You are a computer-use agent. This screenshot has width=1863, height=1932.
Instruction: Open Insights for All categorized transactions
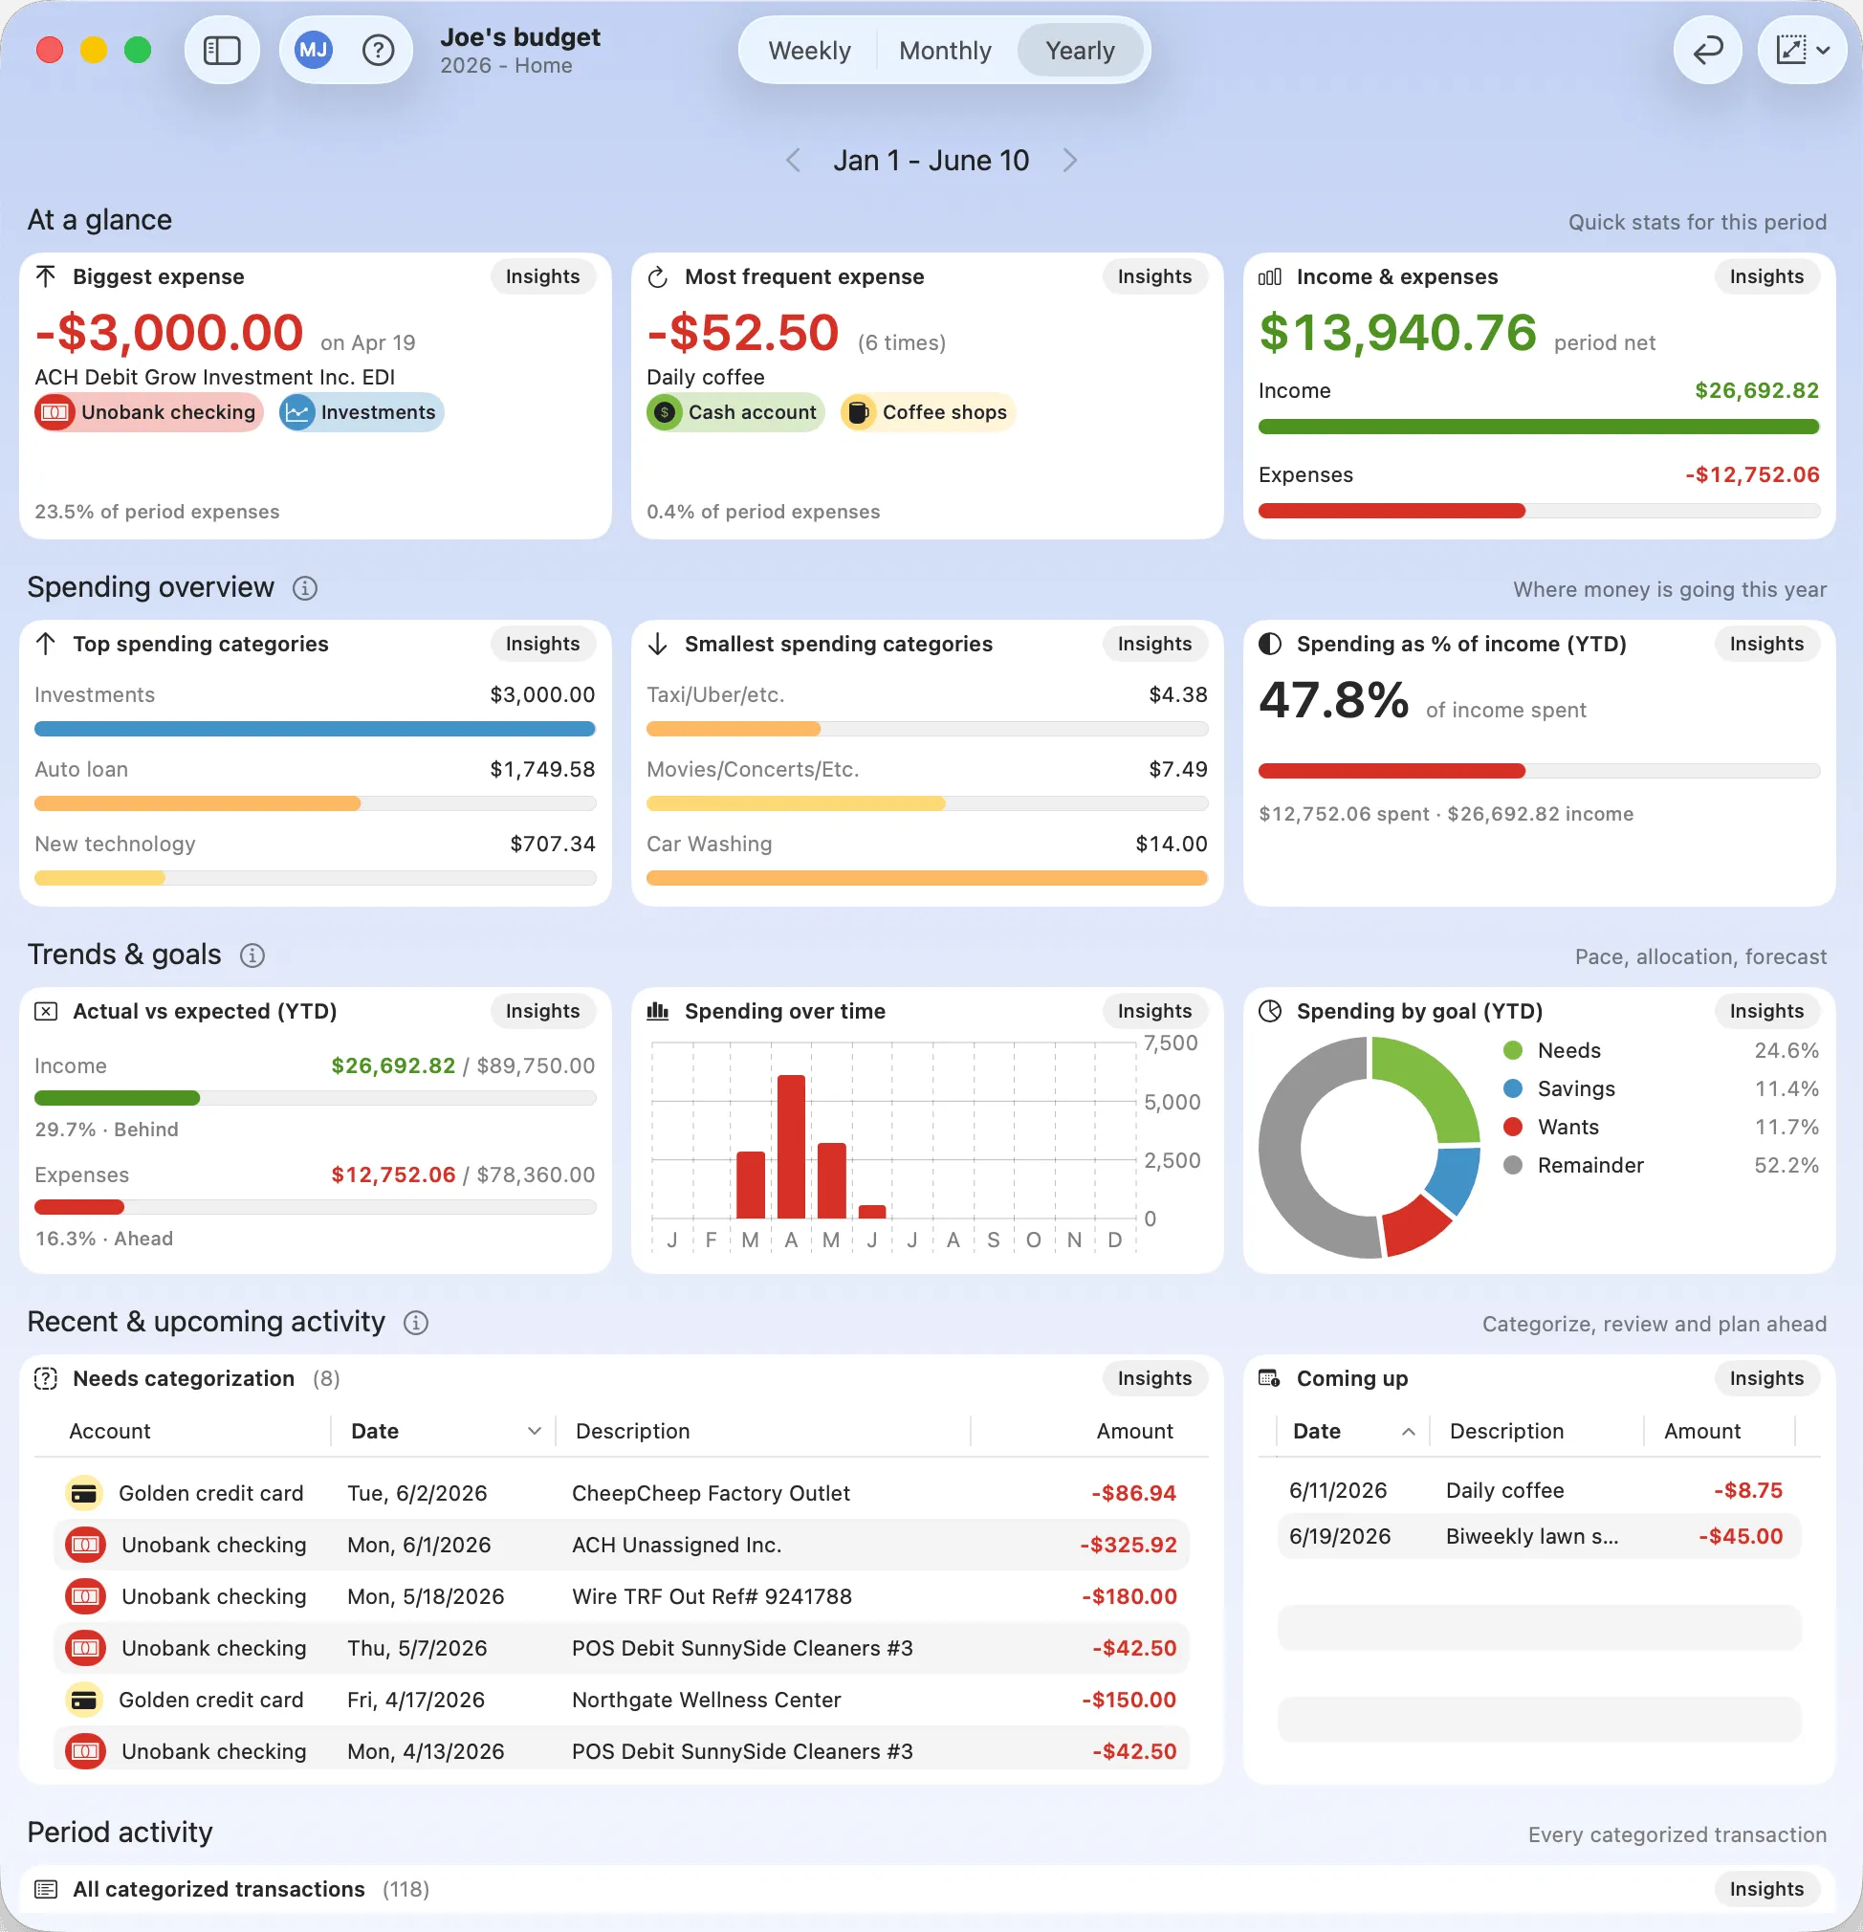(1766, 1891)
